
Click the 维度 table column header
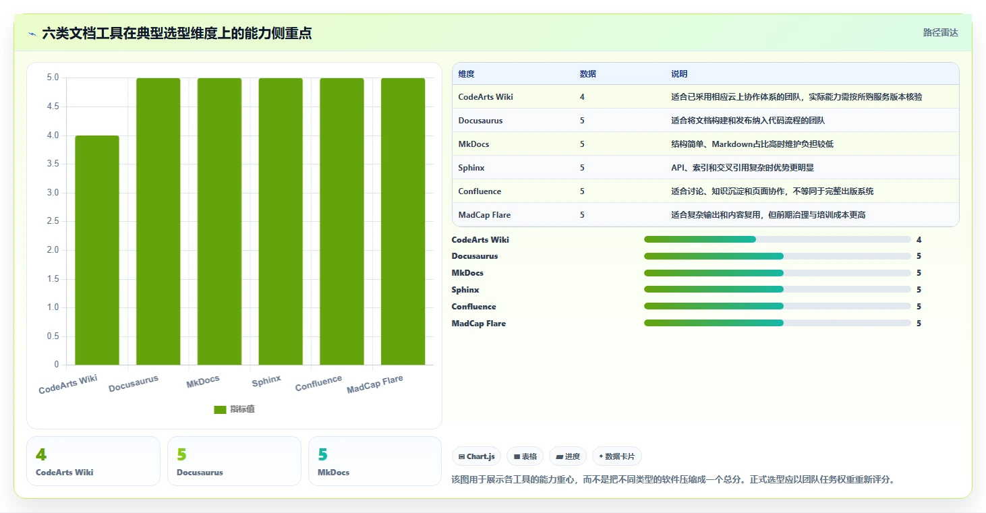point(467,74)
